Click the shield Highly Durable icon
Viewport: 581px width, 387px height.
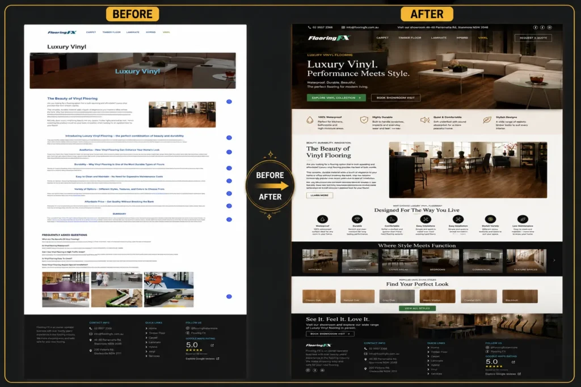[x=364, y=120]
